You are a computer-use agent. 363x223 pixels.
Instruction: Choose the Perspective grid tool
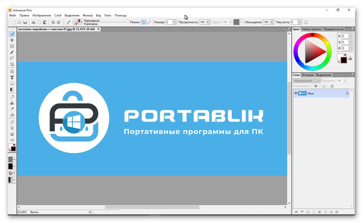12,71
